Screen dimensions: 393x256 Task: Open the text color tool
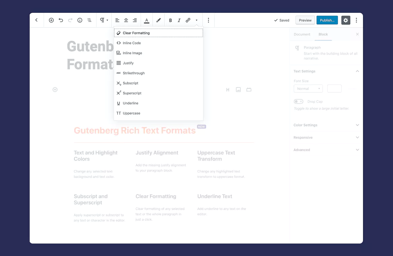147,21
